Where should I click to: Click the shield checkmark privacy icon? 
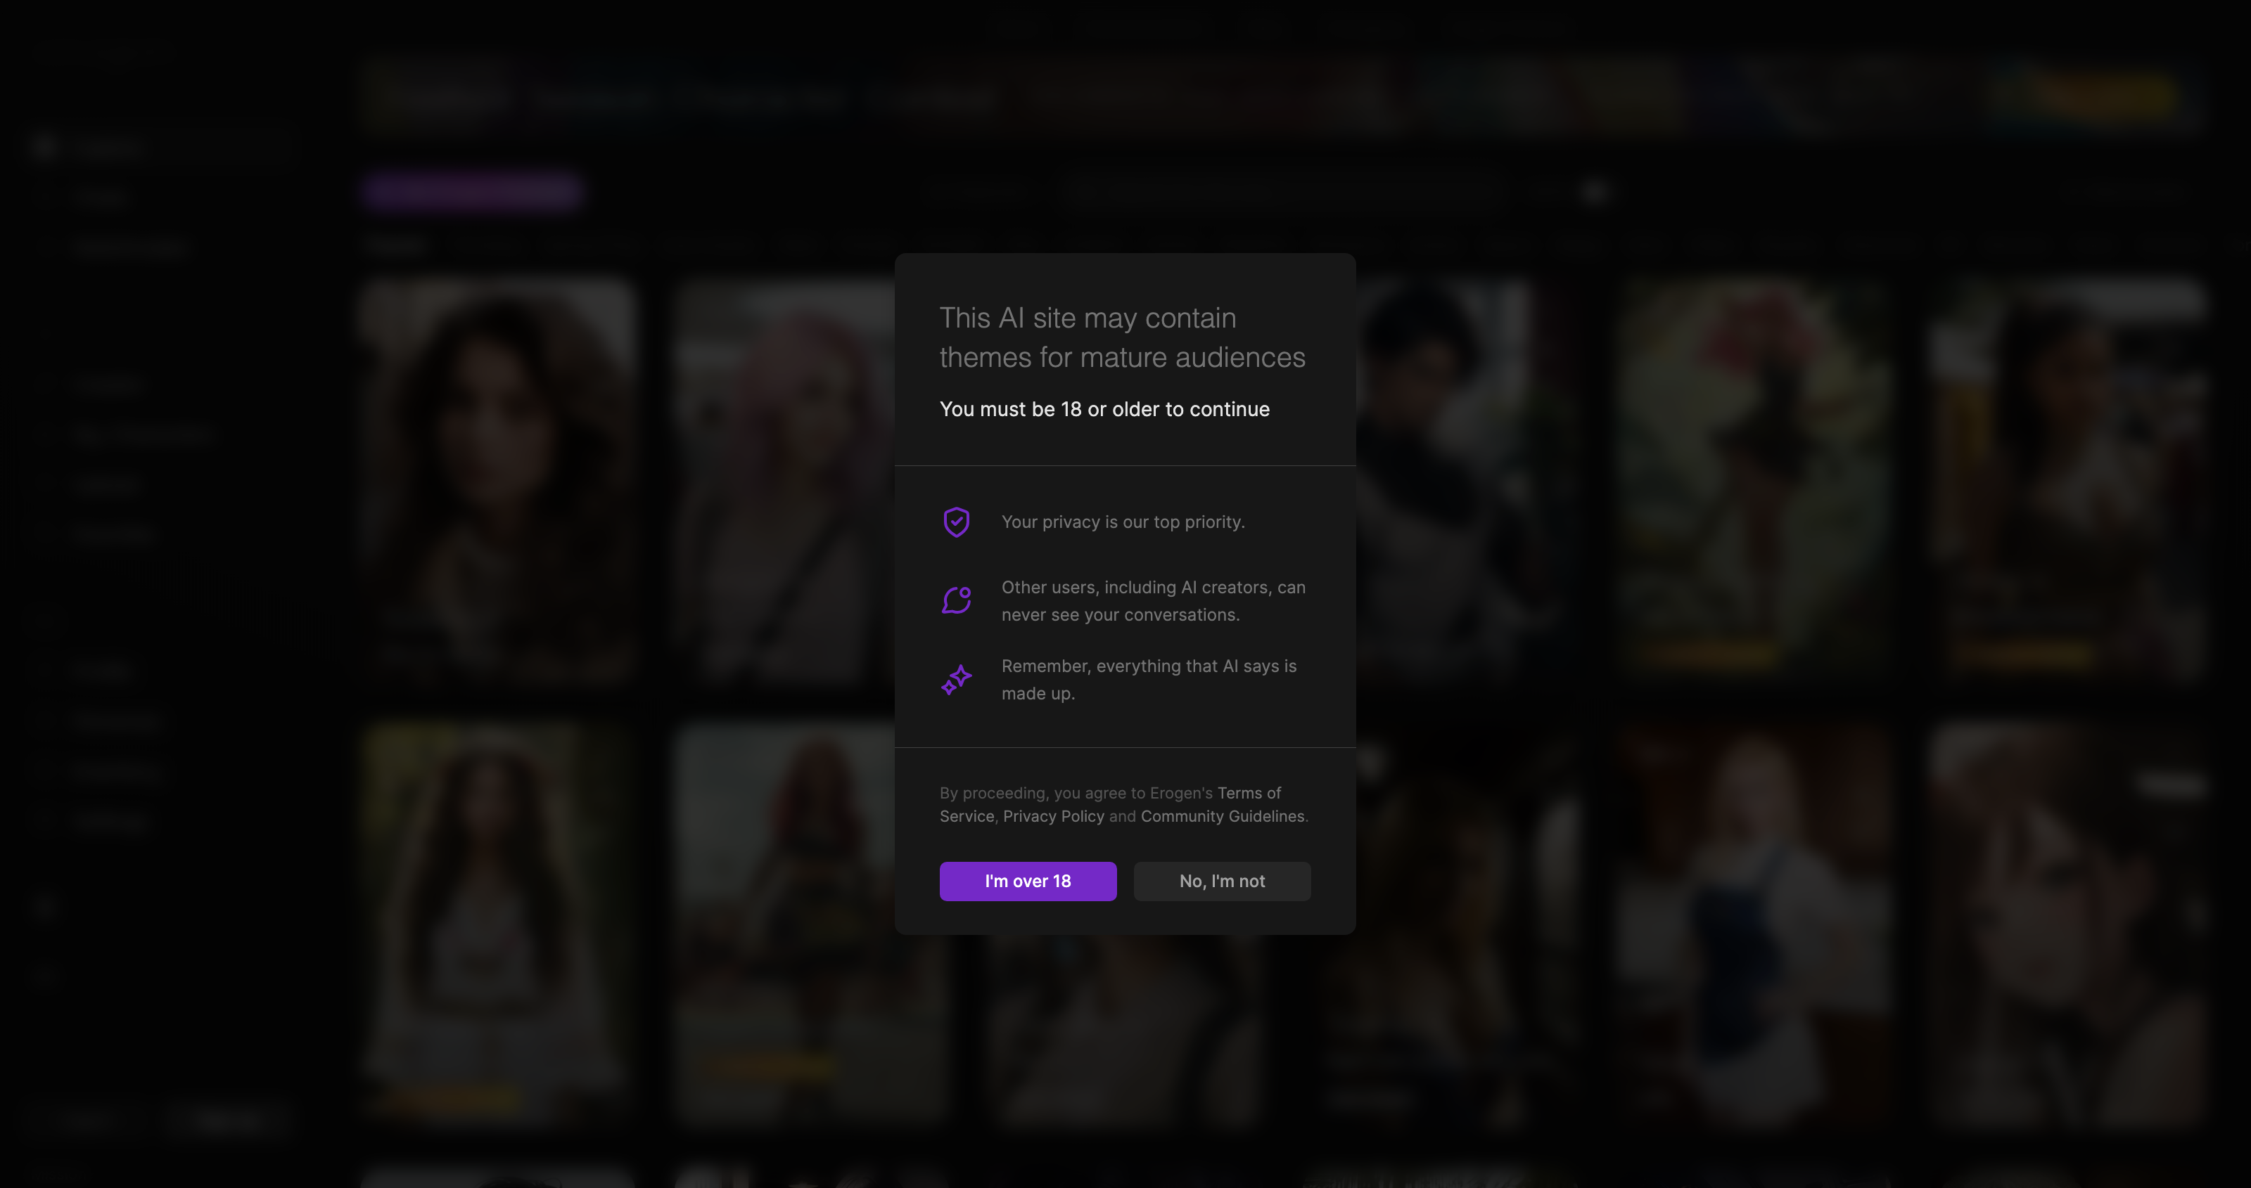click(x=957, y=522)
